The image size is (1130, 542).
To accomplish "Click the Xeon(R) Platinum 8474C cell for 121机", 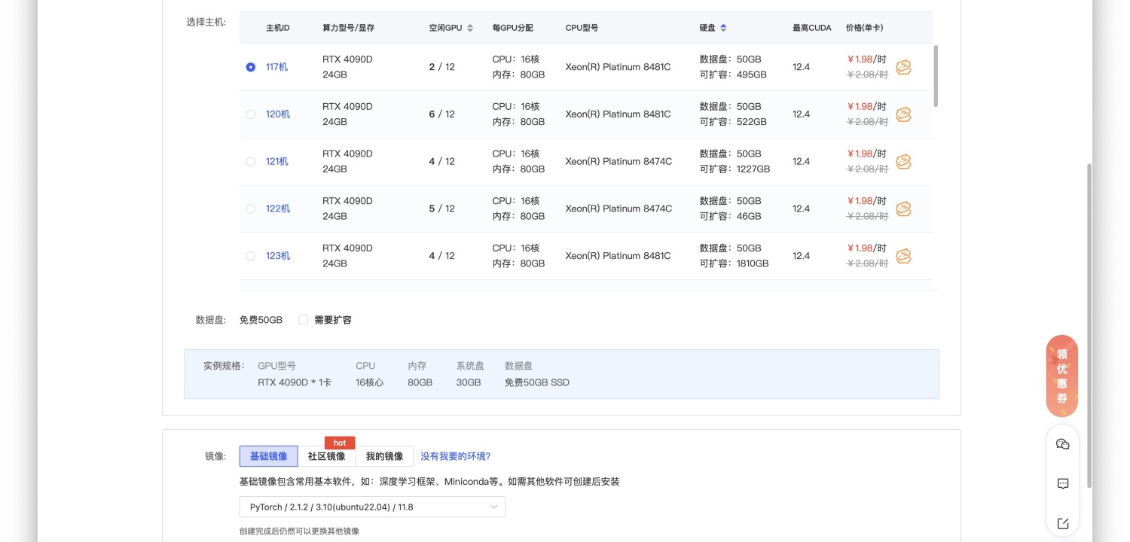I will tap(618, 162).
